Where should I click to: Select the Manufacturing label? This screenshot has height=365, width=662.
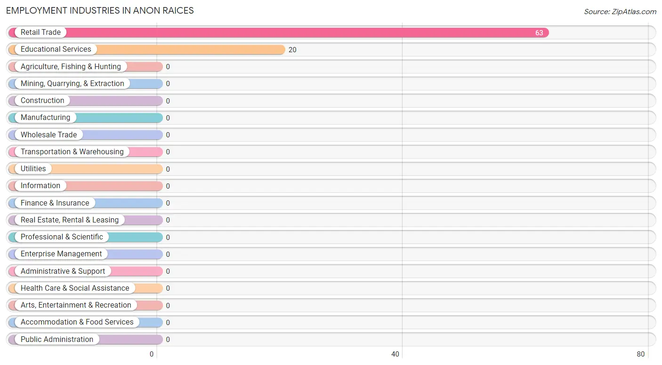(x=45, y=118)
